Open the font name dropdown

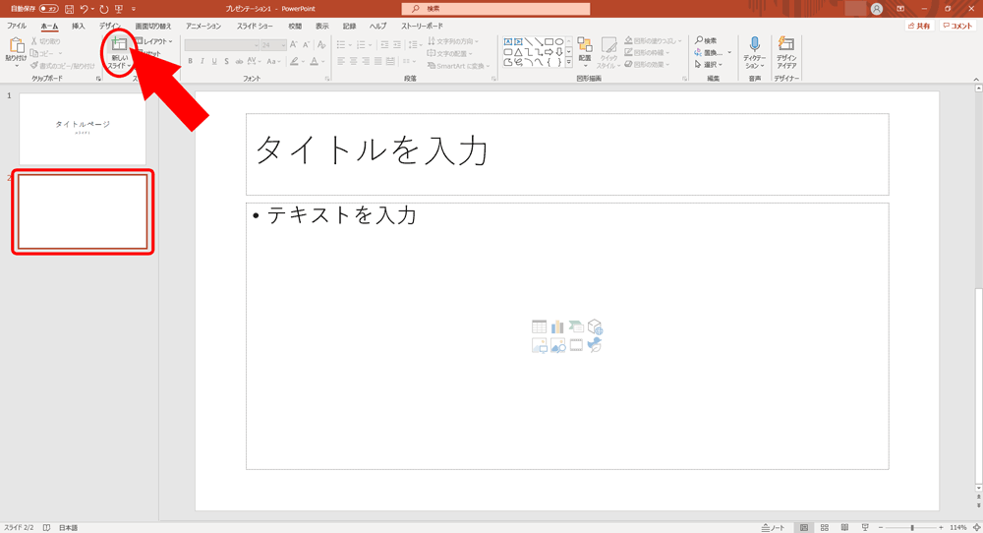click(256, 45)
